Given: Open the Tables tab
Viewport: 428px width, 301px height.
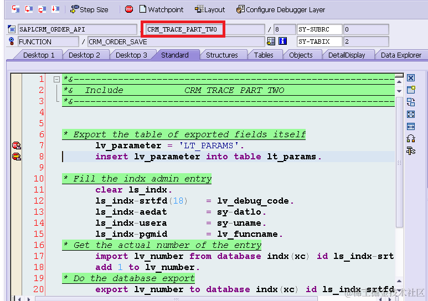Looking at the screenshot, I should (264, 55).
